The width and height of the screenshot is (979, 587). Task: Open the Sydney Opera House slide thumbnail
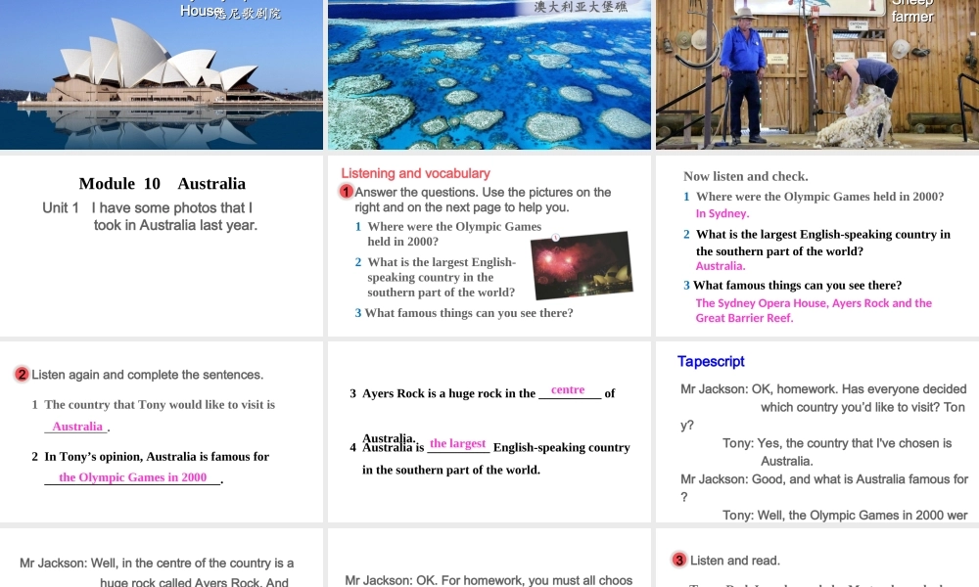(162, 74)
